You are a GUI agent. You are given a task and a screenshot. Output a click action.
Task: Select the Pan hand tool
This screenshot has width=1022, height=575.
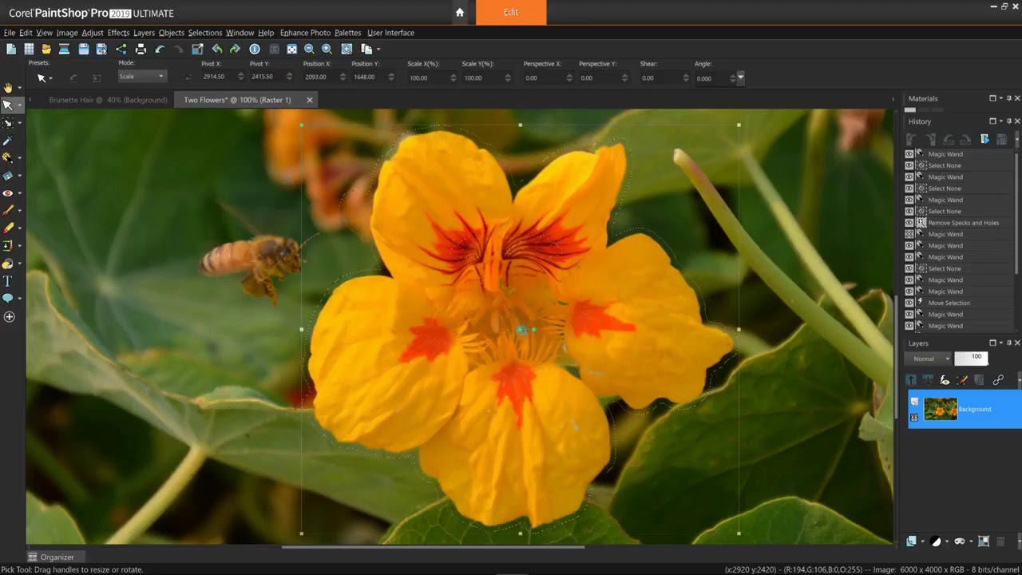pyautogui.click(x=8, y=88)
